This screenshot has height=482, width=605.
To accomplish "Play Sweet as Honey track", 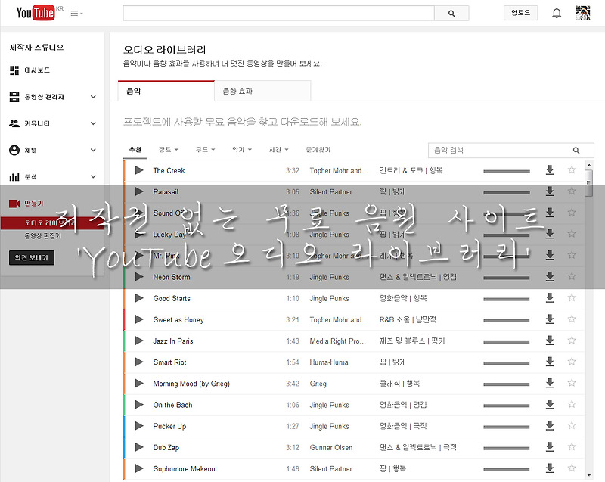I will tap(139, 319).
